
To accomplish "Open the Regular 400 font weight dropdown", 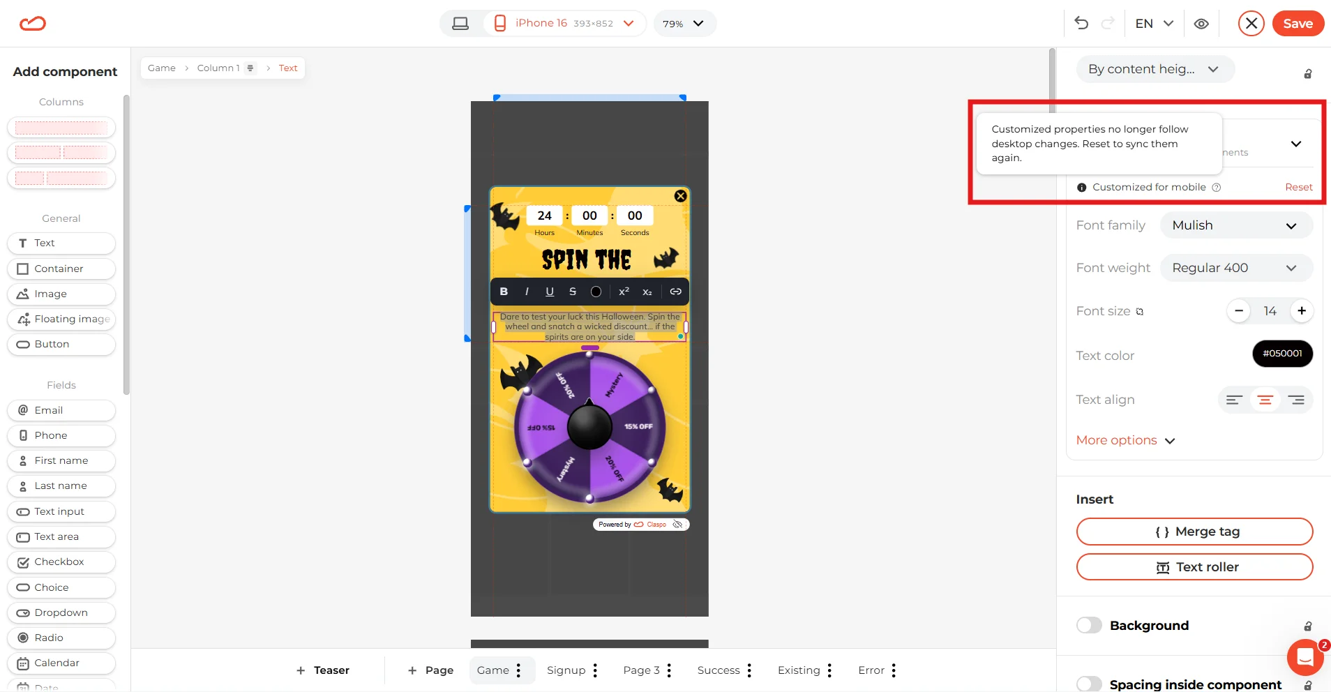I will click(x=1236, y=268).
